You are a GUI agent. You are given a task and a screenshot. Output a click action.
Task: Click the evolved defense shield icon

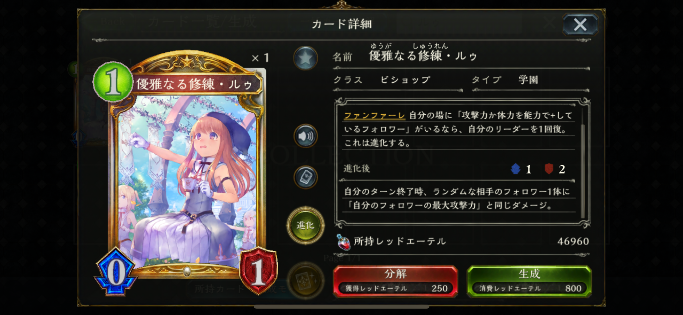click(549, 169)
